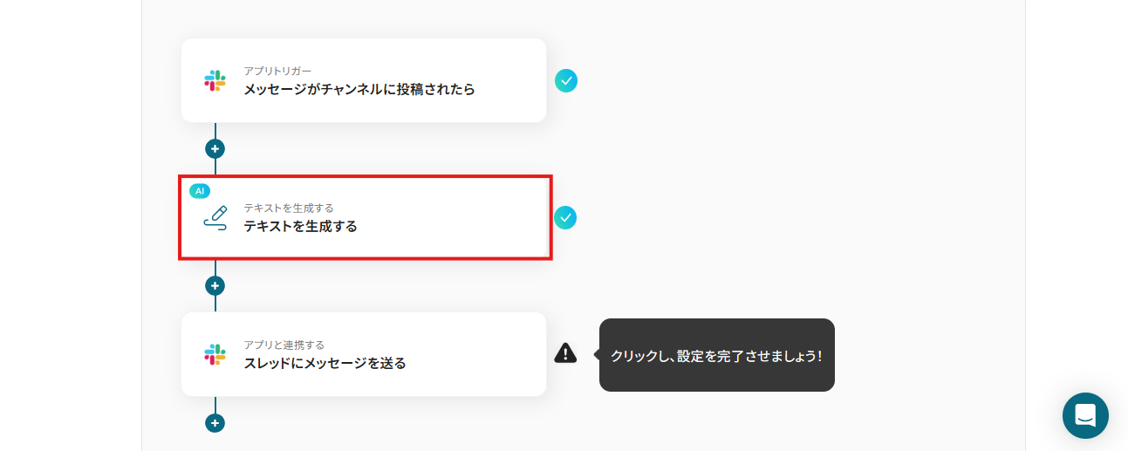Click the Slack icon in the trigger card
1128x451 pixels.
(x=215, y=81)
